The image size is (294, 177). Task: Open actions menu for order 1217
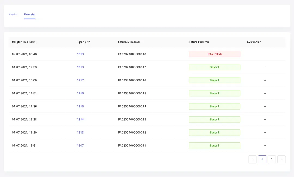[264, 80]
